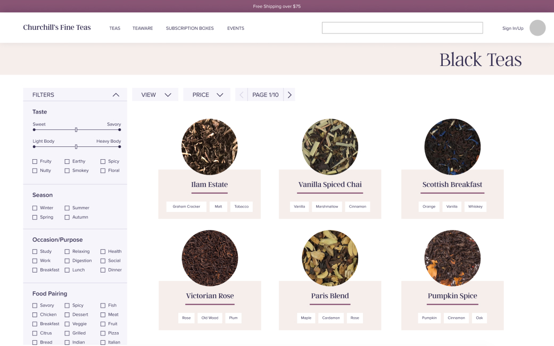Check the Digestion checkbox
554x346 pixels.
[x=67, y=261]
